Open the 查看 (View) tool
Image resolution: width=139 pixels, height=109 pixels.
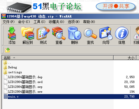point(59,33)
